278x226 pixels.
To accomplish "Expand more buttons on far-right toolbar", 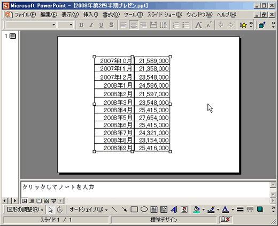I will 273,25.
